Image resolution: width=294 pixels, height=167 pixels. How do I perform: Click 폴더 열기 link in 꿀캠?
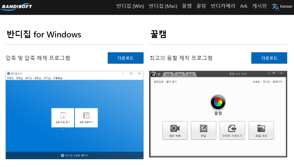coord(171,82)
